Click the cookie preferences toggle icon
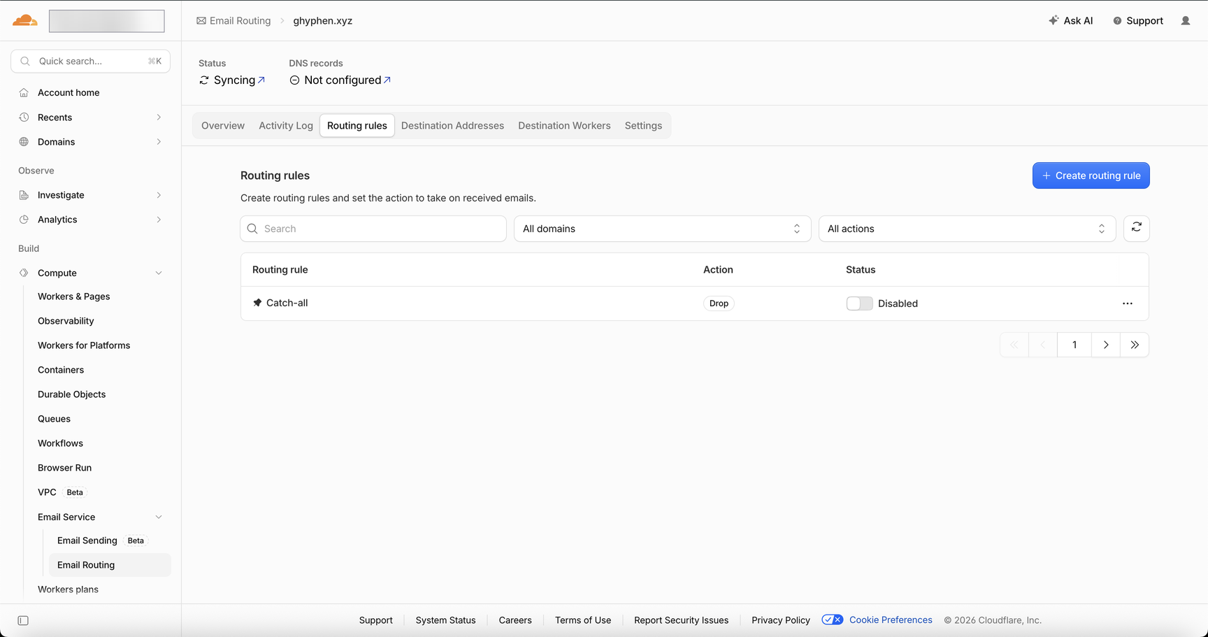 [x=832, y=620]
